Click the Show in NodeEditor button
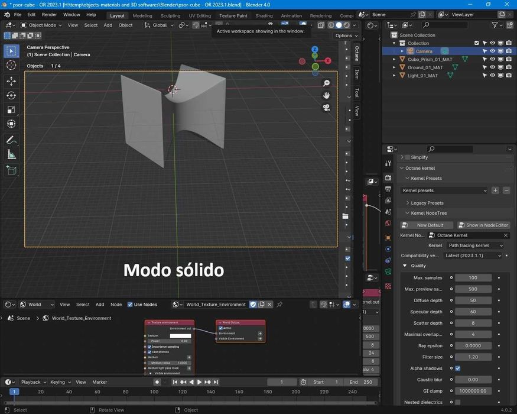 (483, 225)
